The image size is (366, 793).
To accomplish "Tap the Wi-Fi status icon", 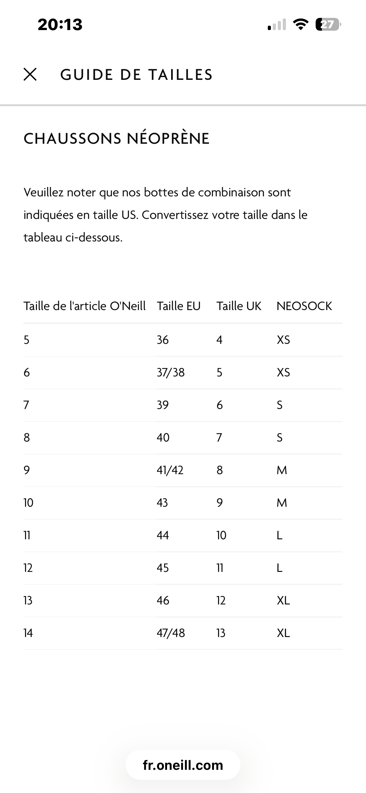I will [x=300, y=24].
